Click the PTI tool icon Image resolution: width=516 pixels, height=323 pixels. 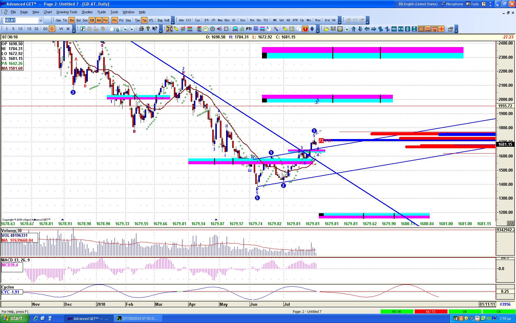[x=248, y=29]
